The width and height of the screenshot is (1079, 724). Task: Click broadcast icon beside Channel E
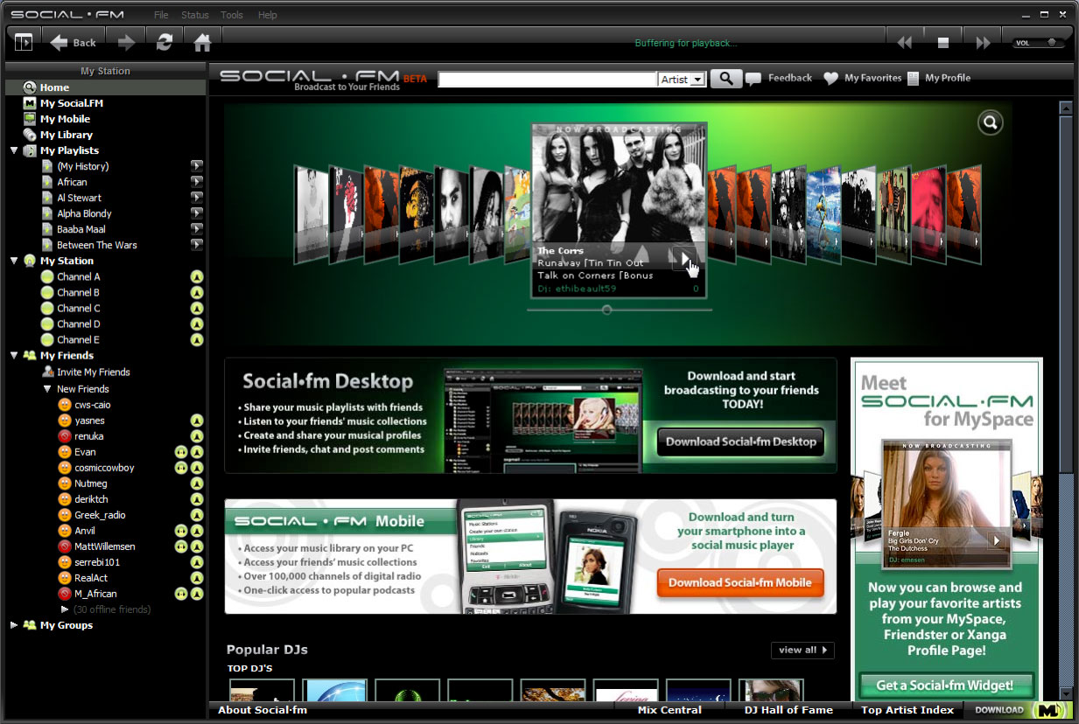click(197, 339)
